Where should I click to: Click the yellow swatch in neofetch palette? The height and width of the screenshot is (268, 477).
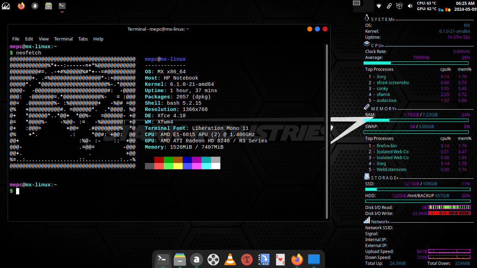tap(178, 166)
